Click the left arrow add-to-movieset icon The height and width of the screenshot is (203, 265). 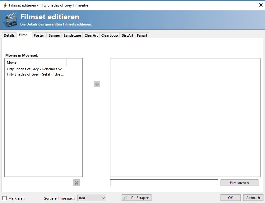[x=97, y=84]
